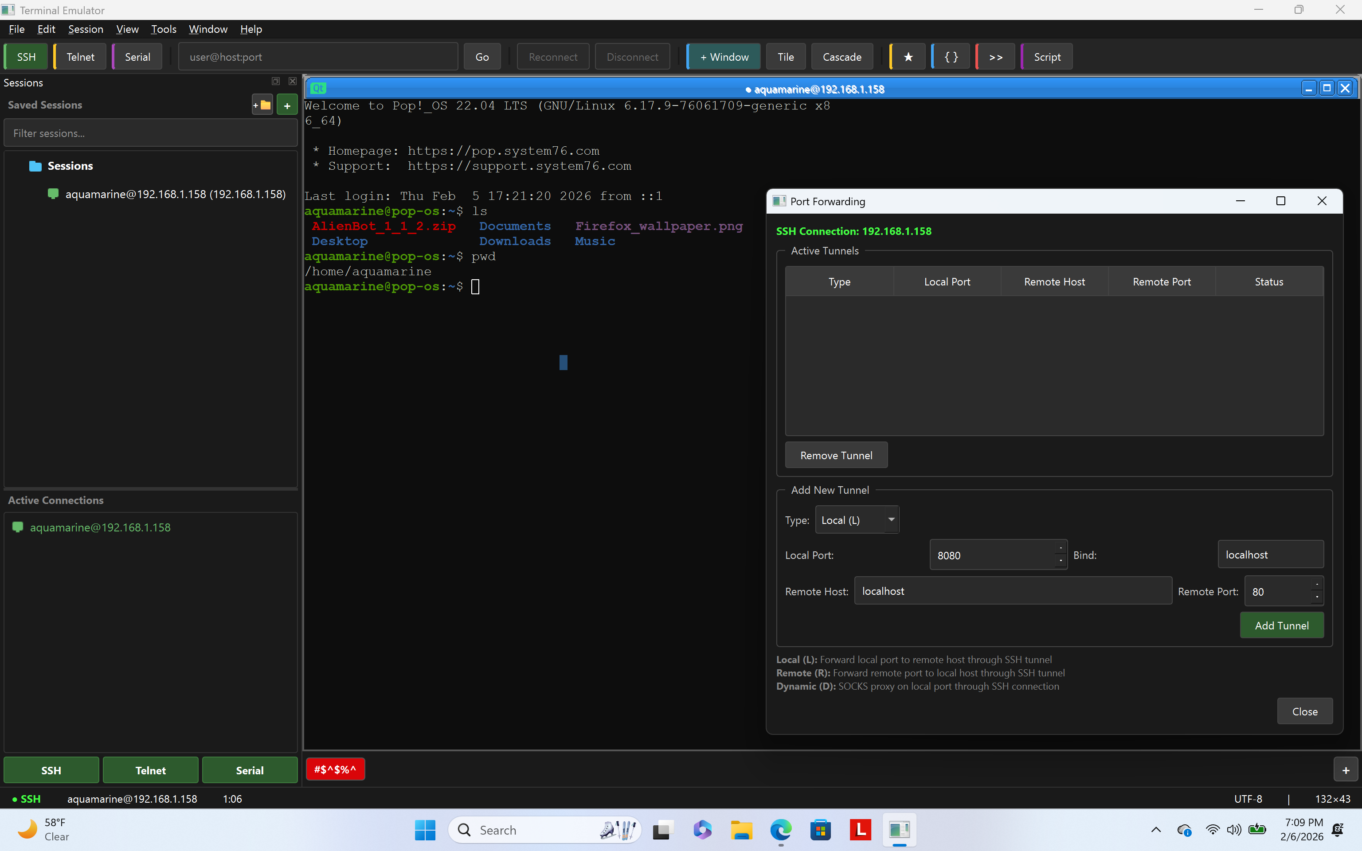The height and width of the screenshot is (851, 1362).
Task: Click the Remote Host column header
Action: coord(1054,281)
